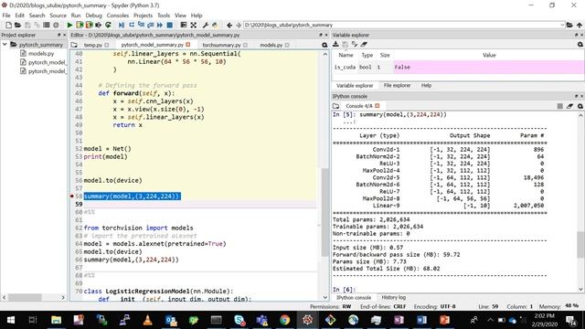The height and width of the screenshot is (329, 585).
Task: Open the Projects menu
Action: 143,16
